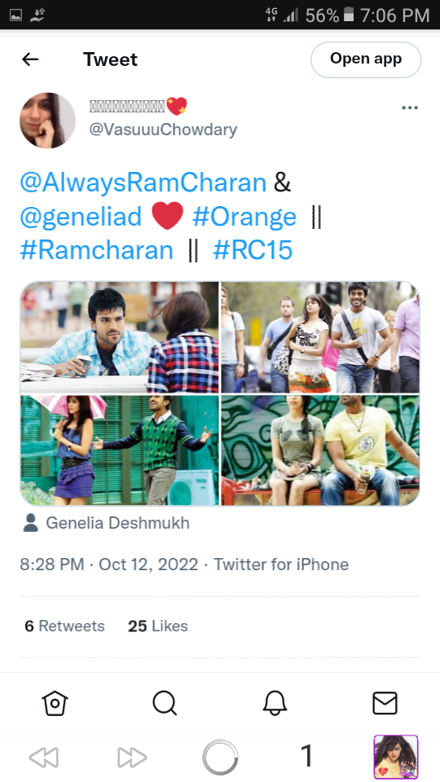
Task: Open the @geneliad mention link
Action: point(81,217)
